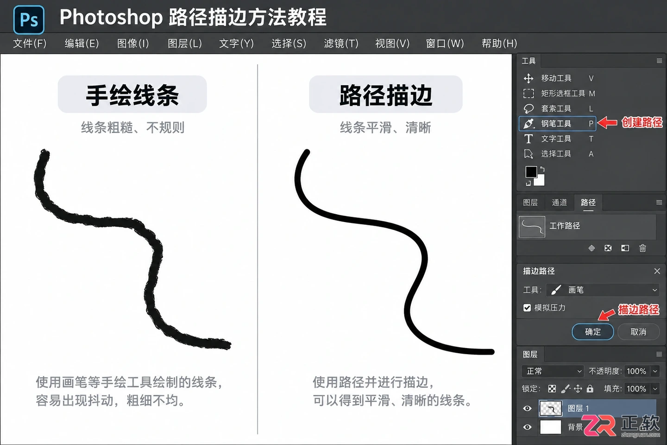
Task: Select the Move tool (移动工具)
Action: pyautogui.click(x=558, y=78)
